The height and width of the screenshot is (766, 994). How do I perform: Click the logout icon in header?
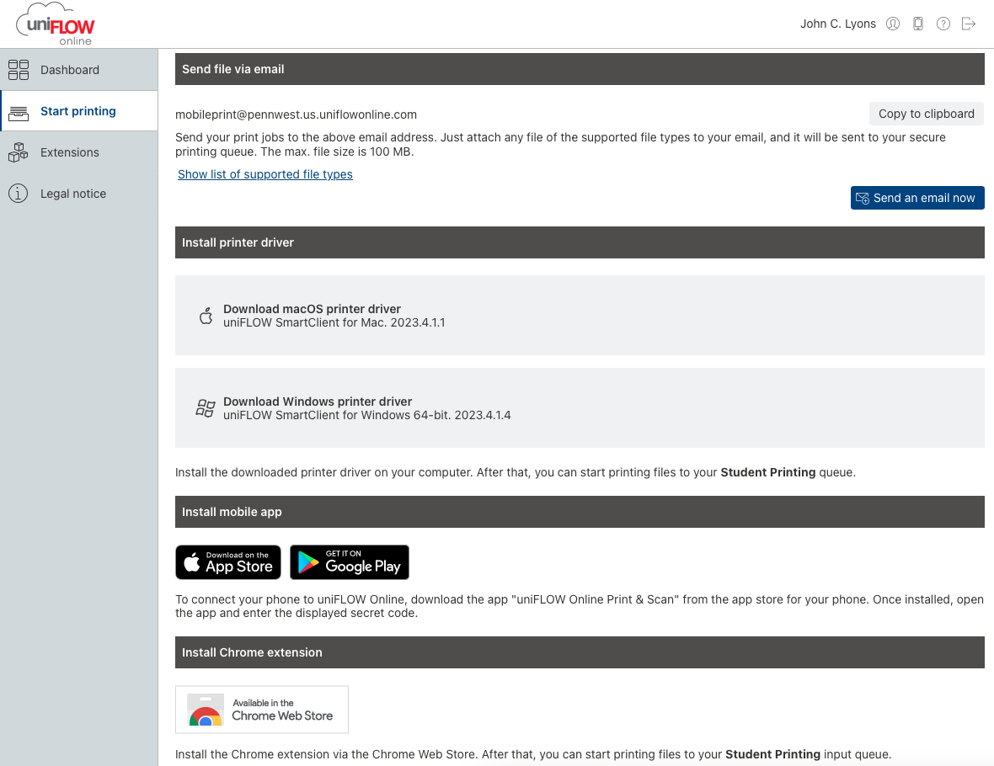[x=969, y=24]
